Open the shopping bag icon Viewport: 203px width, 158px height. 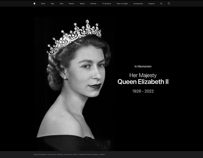click(169, 3)
